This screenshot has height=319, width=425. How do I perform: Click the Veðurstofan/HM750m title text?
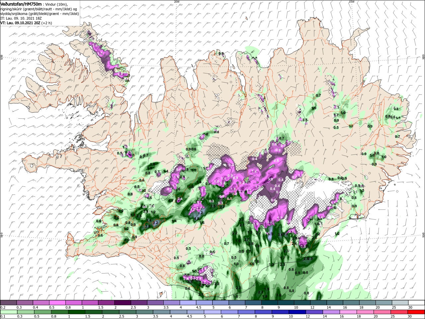(x=21, y=4)
